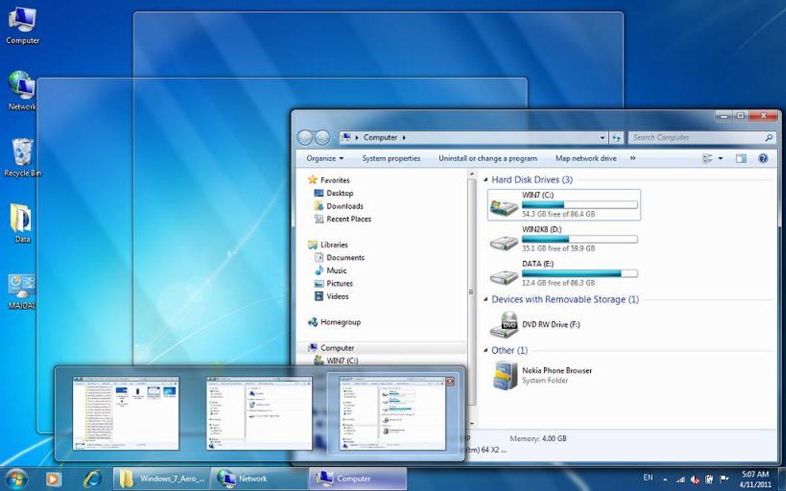Open the help question mark icon

click(x=763, y=158)
